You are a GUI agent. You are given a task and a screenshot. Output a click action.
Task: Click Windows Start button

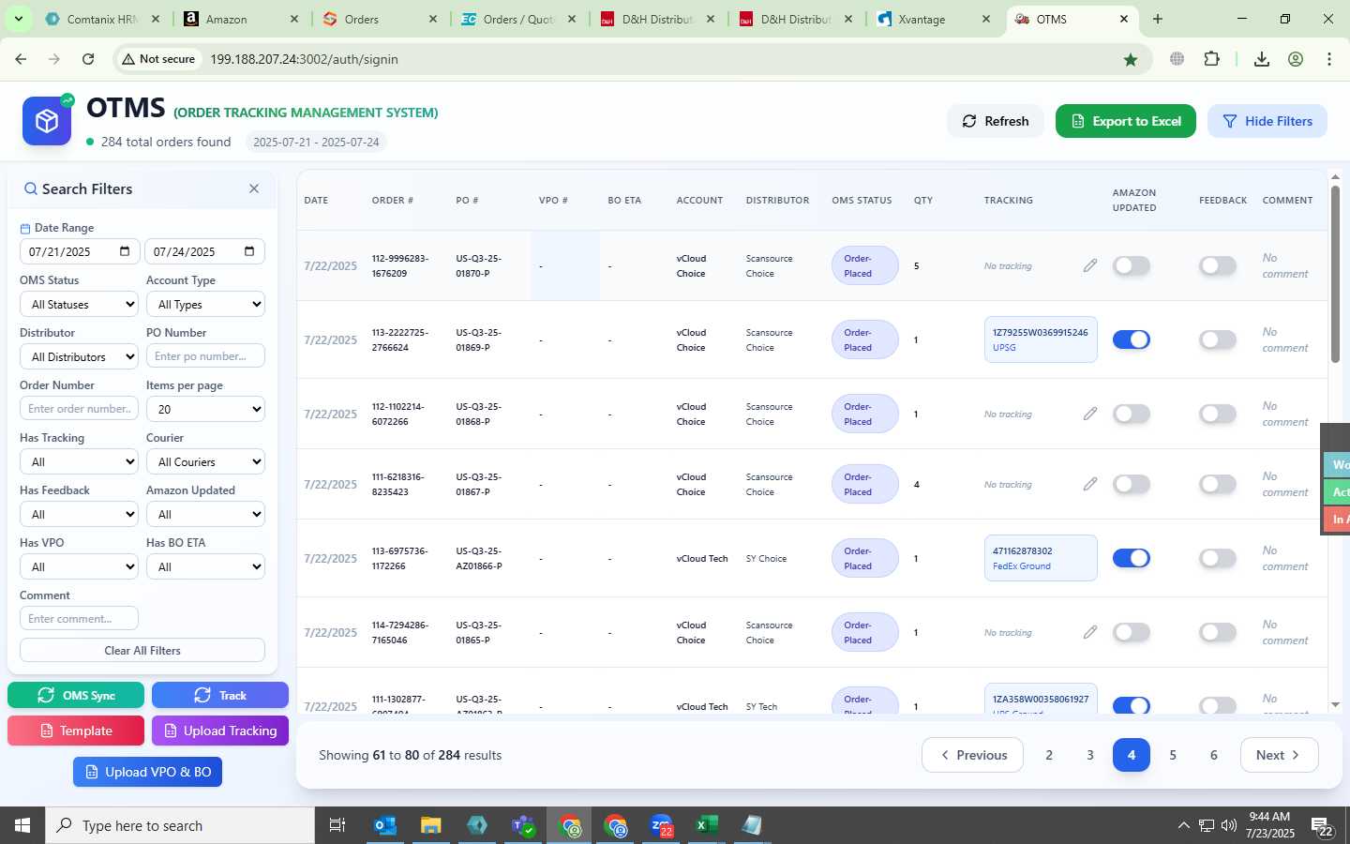point(22,825)
